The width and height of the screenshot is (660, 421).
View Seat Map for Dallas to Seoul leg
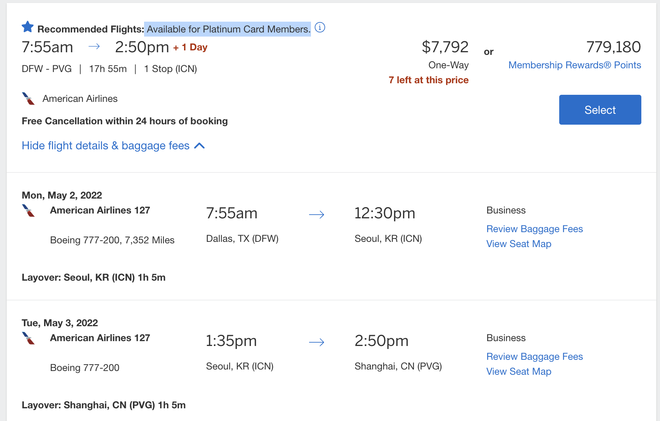(519, 244)
